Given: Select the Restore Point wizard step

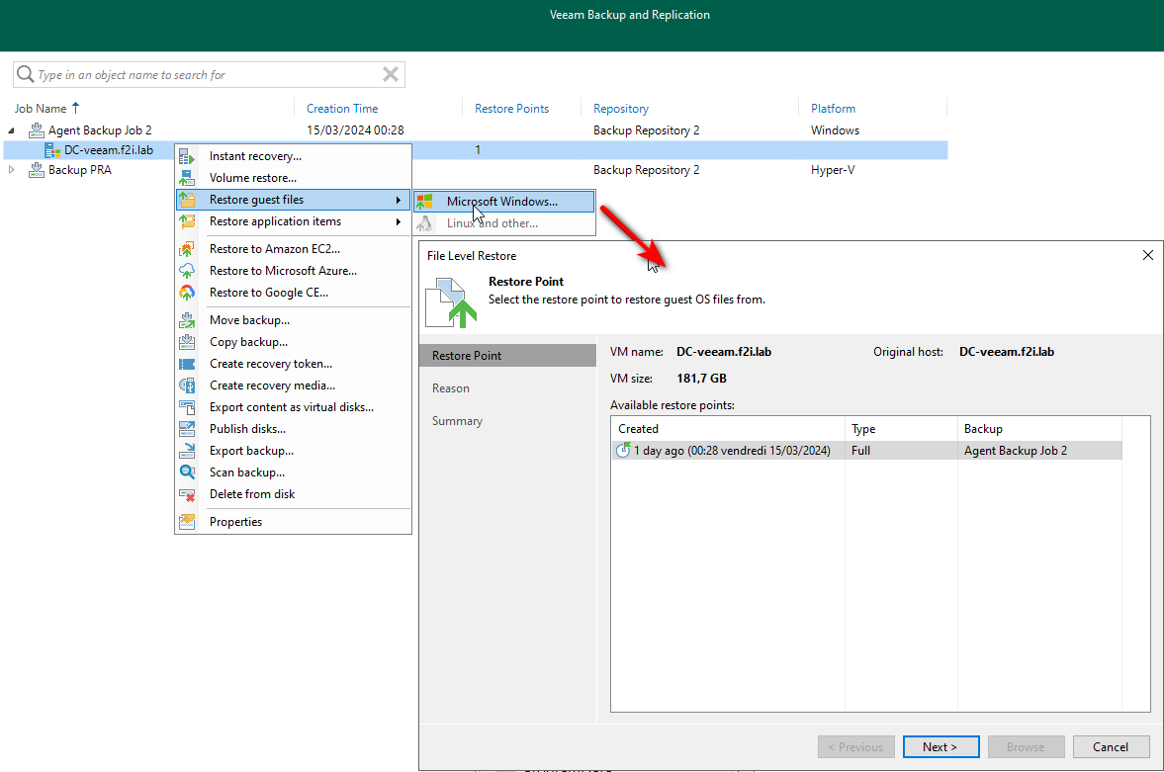Looking at the screenshot, I should pos(507,356).
